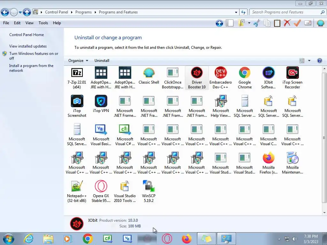Open the Windows Start button
327x245 pixels.
[x=9, y=239]
